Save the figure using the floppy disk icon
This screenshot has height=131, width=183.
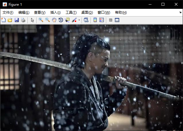16,20
